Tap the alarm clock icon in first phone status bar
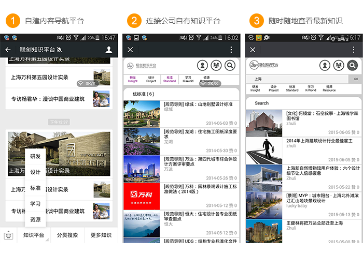Viewport: 363px width, 269px height. (x=68, y=37)
